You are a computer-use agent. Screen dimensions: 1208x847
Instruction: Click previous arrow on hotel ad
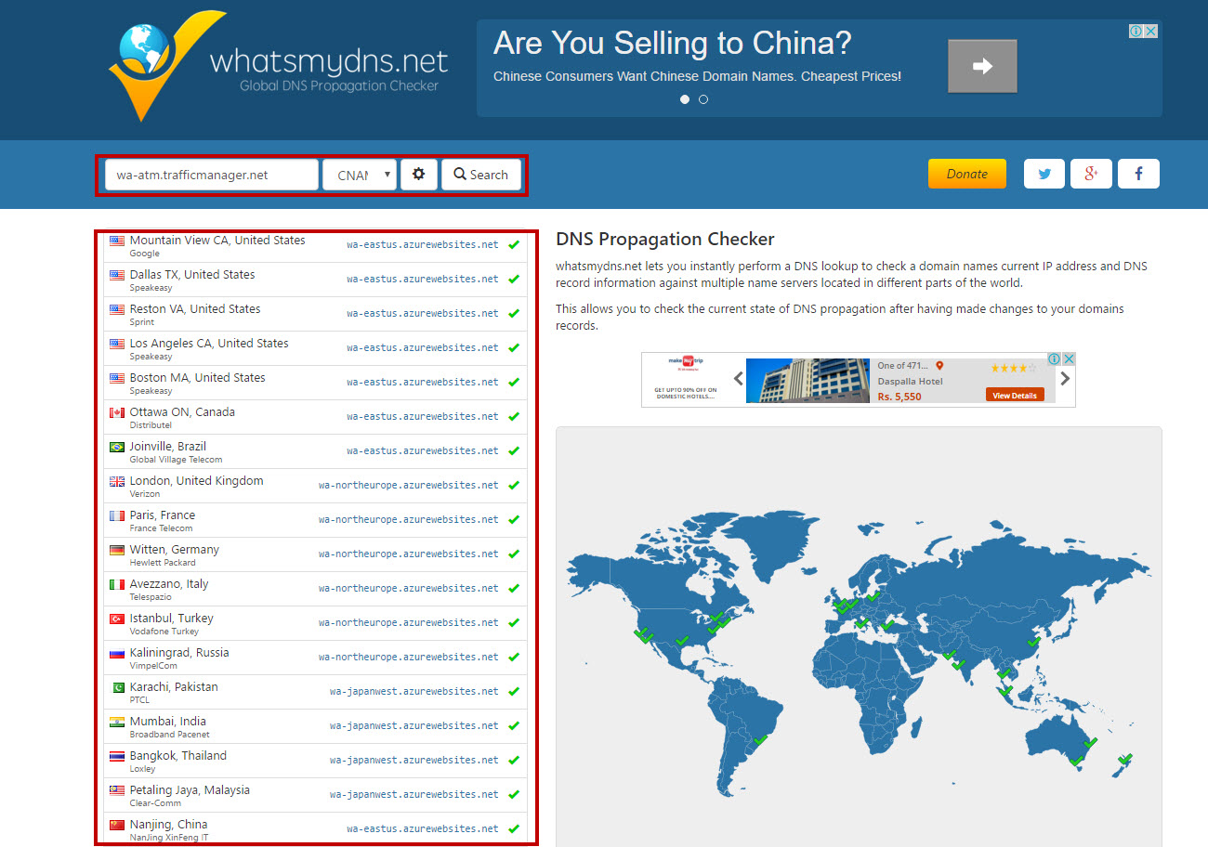739,378
